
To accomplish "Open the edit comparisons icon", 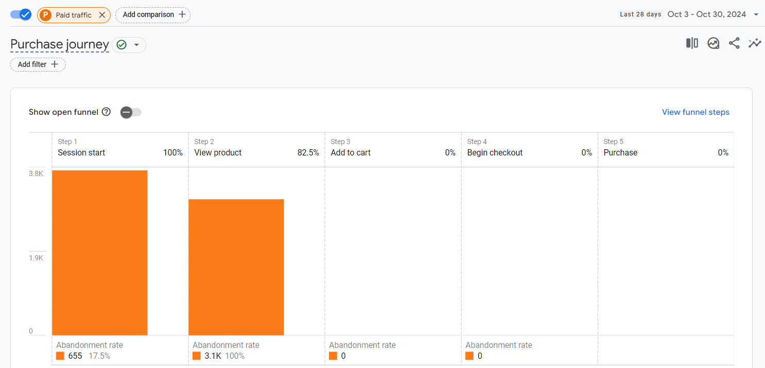I will [x=692, y=43].
